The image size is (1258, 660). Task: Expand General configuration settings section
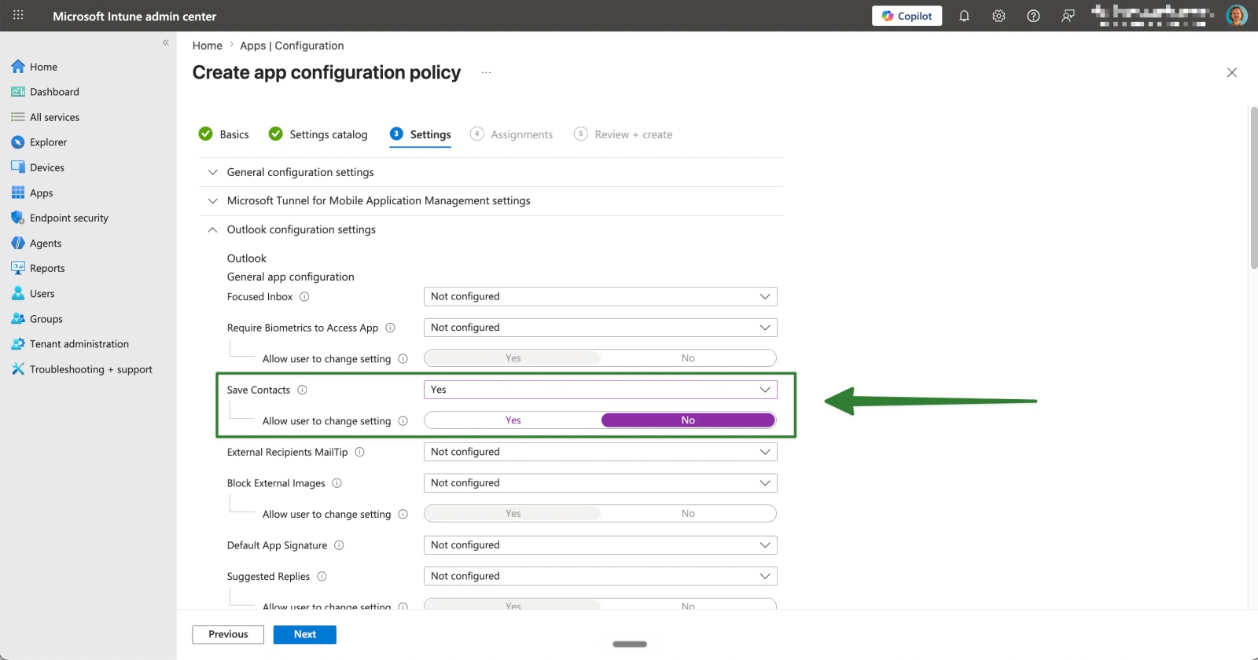(491, 172)
